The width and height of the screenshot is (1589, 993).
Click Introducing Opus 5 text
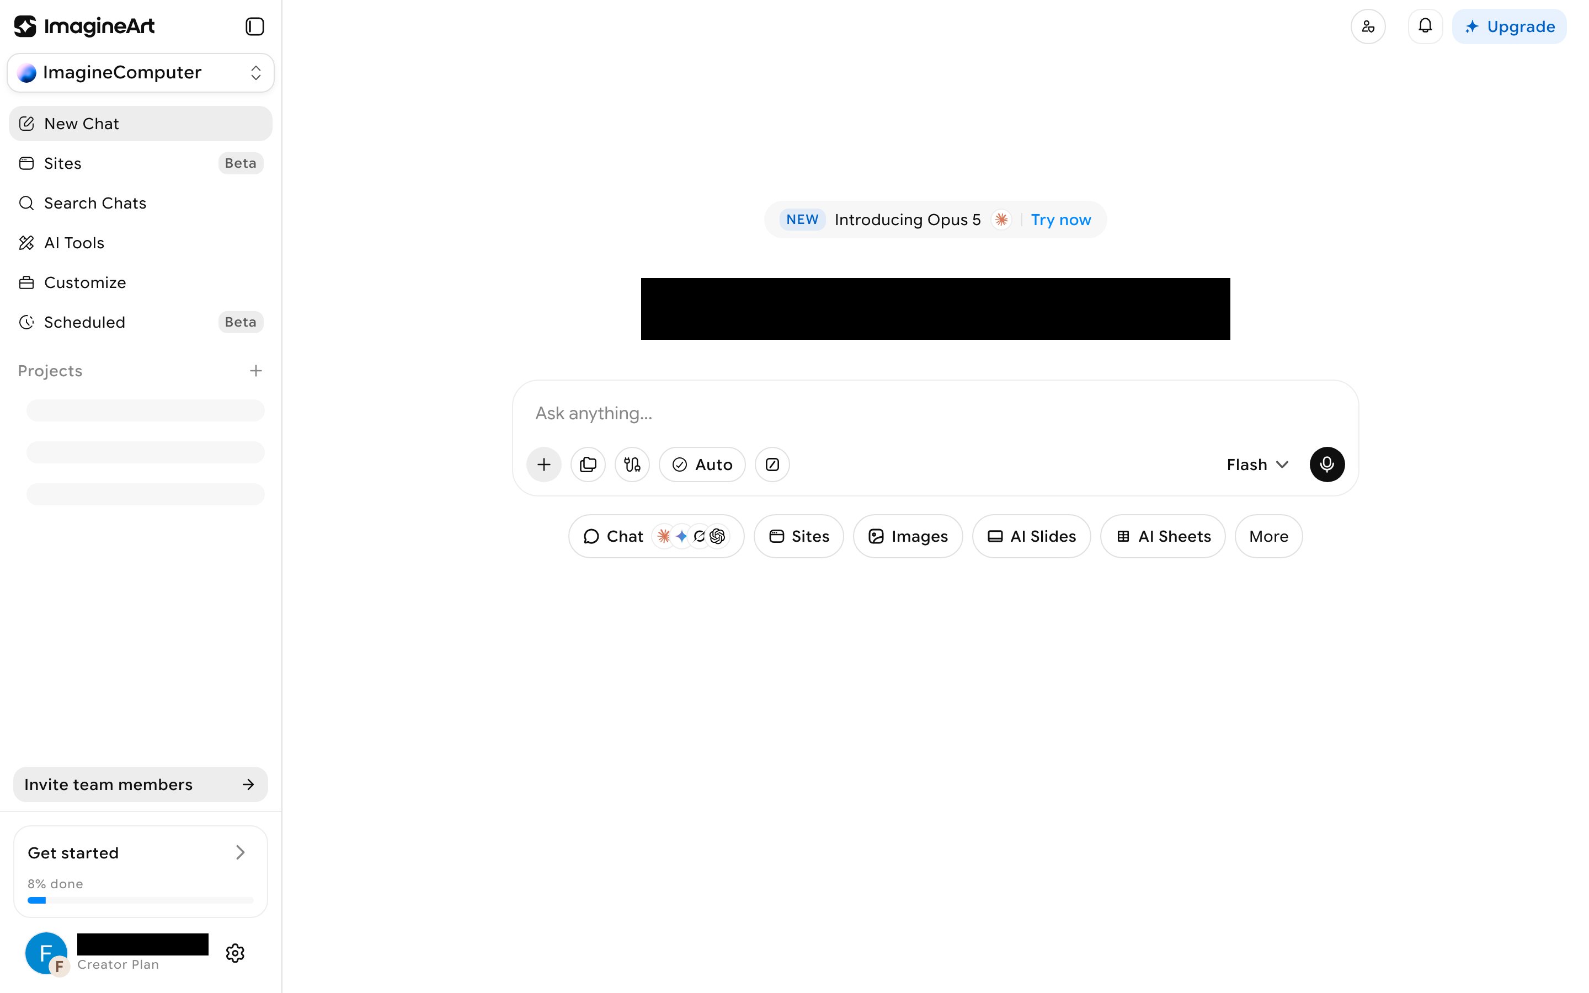(908, 220)
